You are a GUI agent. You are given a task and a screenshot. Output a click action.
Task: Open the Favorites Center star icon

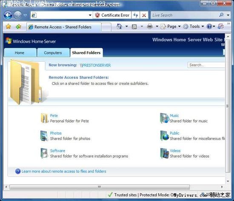pos(9,26)
